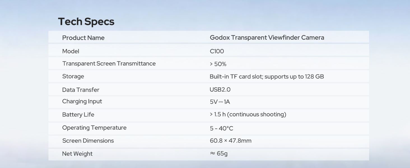Select the Screen Dimensions label
This screenshot has height=168, width=410.
tap(88, 141)
